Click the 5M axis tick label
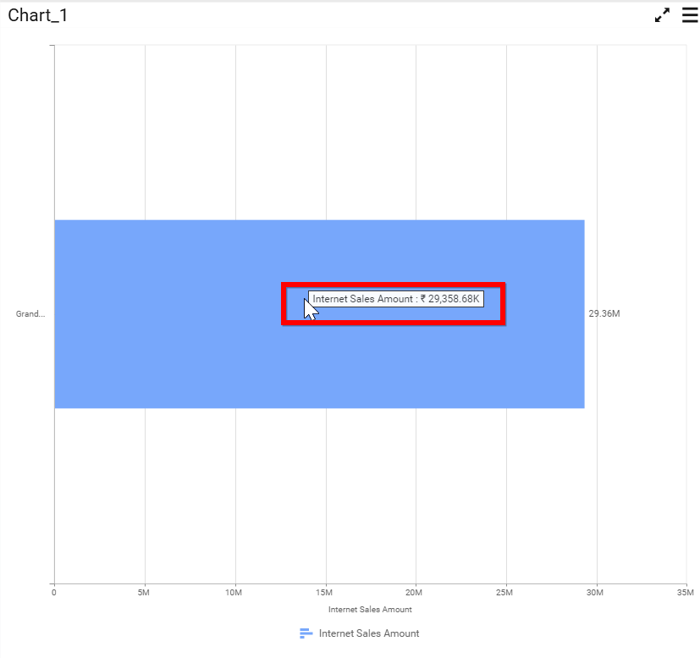 tap(143, 592)
